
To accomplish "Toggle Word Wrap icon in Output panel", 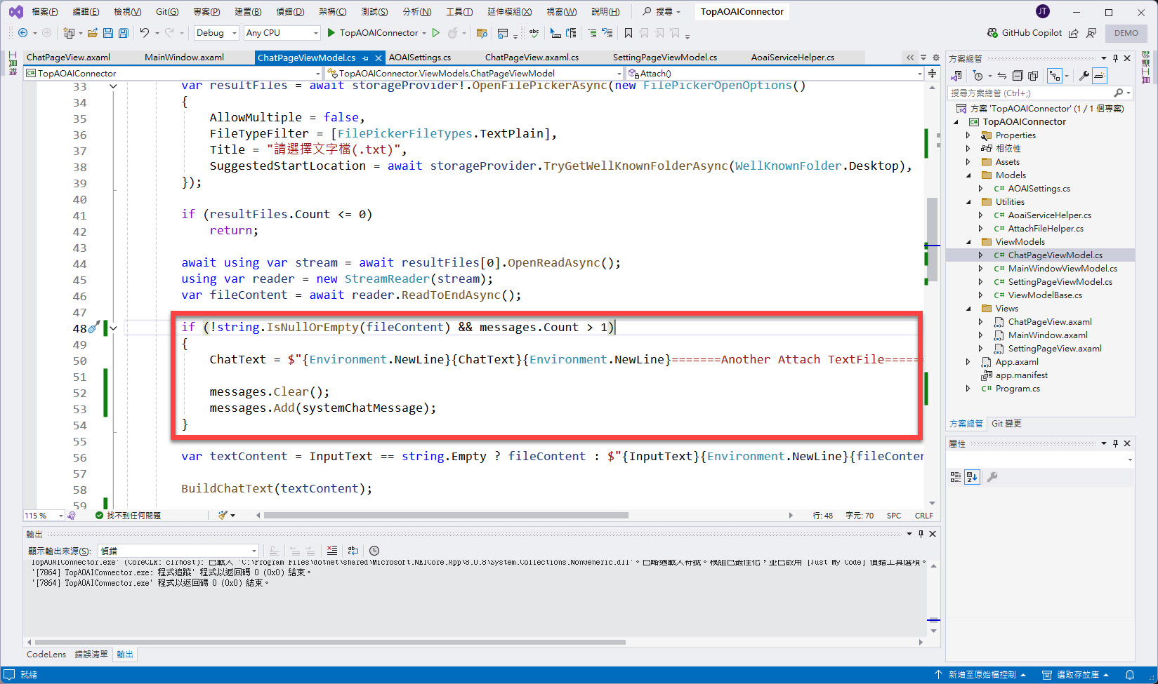I will [353, 551].
